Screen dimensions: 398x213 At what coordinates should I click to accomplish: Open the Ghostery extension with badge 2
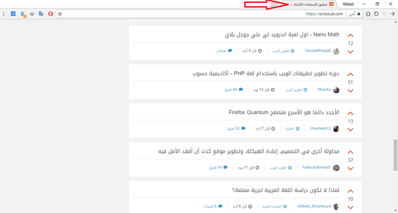23,14
